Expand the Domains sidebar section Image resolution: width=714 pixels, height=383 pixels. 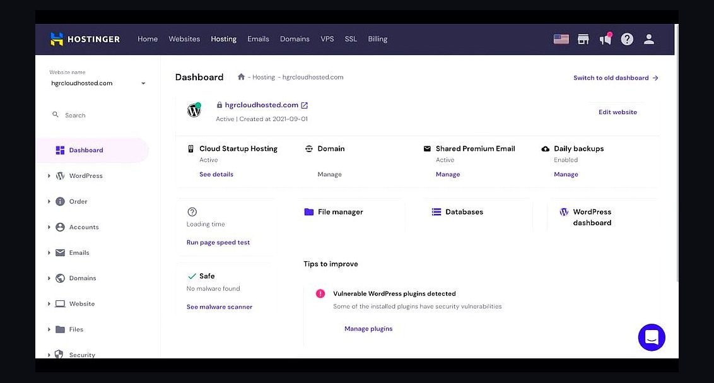pos(49,278)
